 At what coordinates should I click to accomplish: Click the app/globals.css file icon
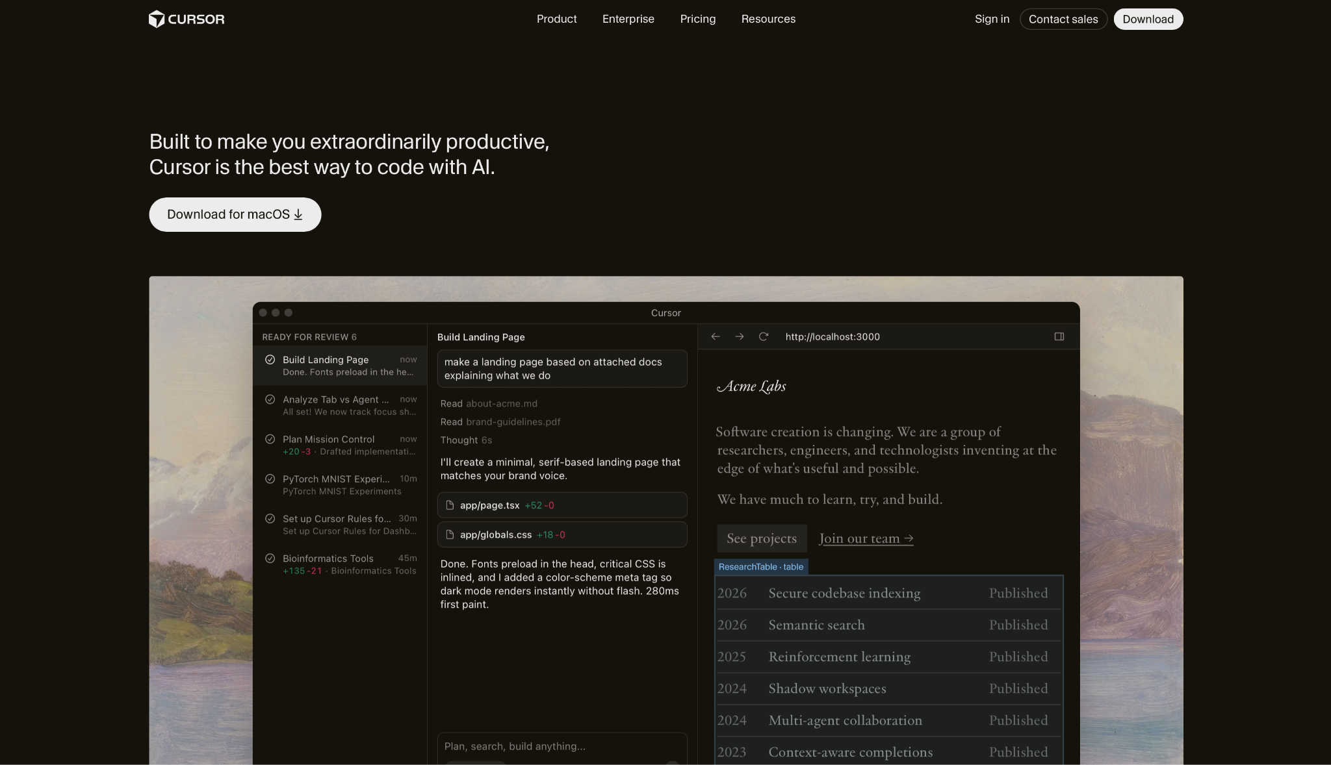(x=450, y=534)
